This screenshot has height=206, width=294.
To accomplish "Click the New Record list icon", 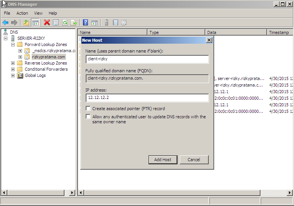I will (x=115, y=23).
